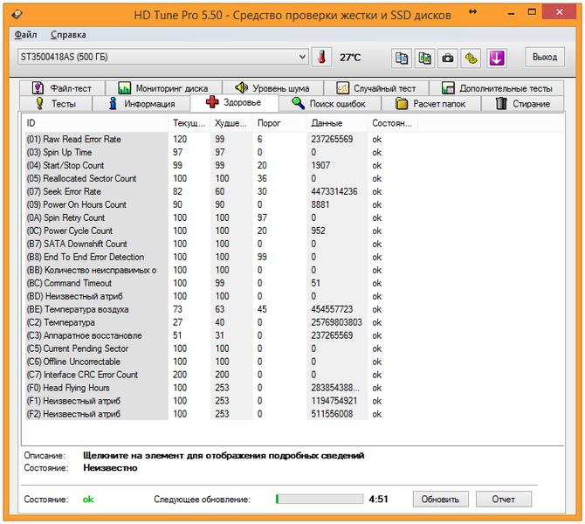Image resolution: width=585 pixels, height=524 pixels.
Task: Switch to the Файл-тест tab
Action: [62, 88]
